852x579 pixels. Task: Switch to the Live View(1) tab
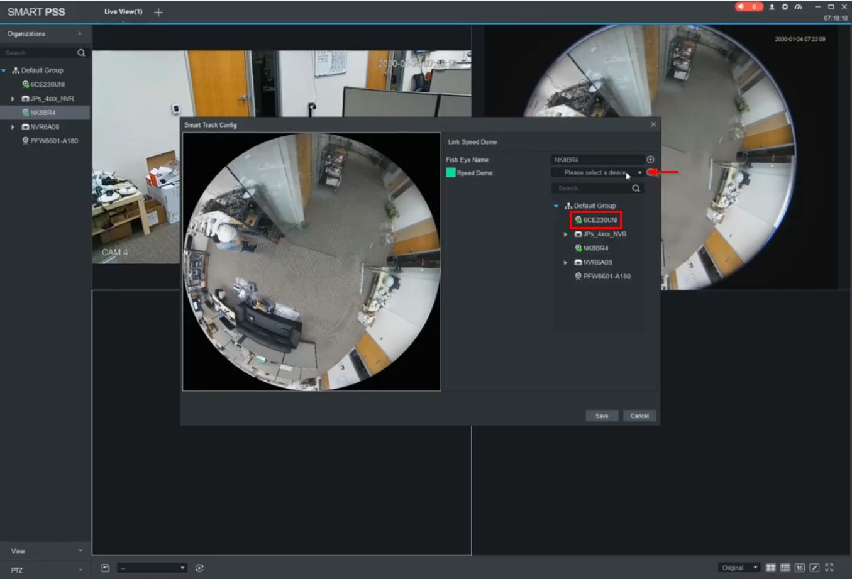click(123, 12)
